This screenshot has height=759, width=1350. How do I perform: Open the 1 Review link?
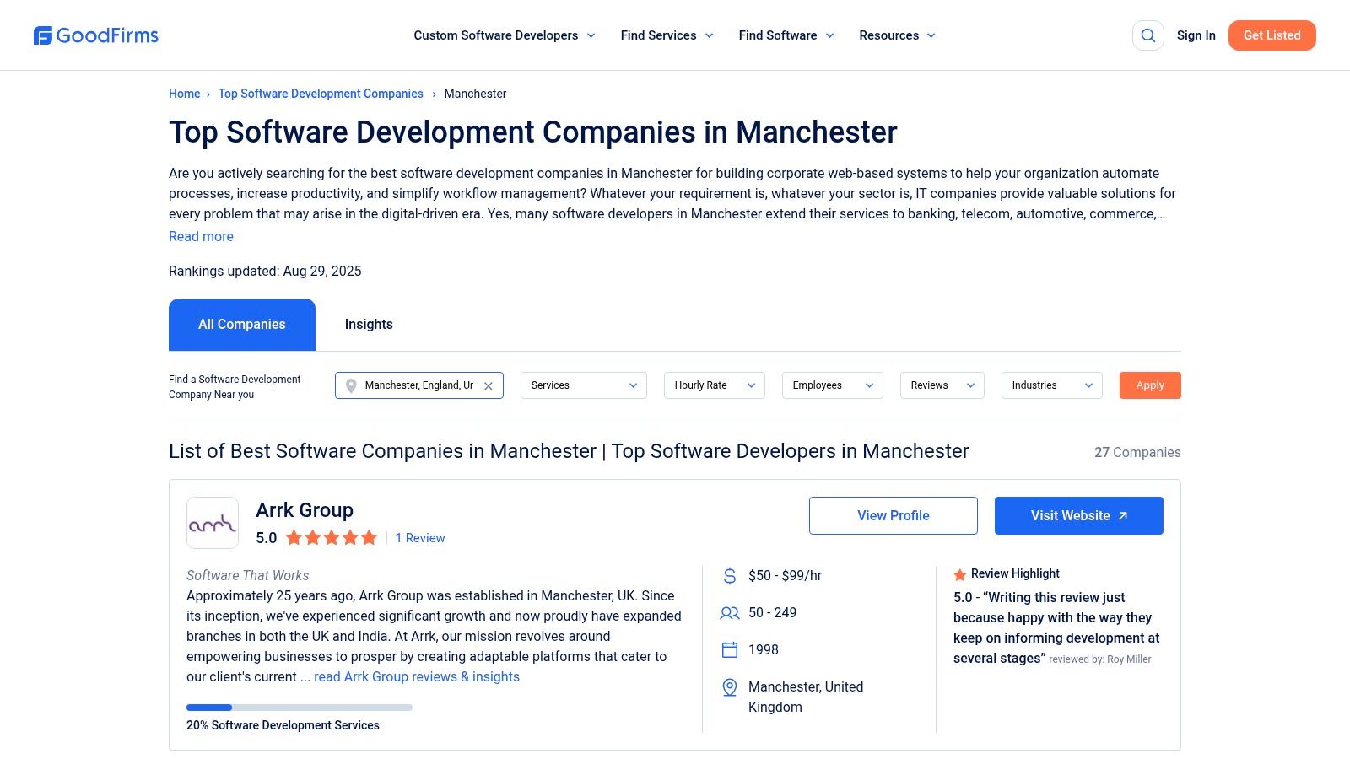click(x=420, y=538)
